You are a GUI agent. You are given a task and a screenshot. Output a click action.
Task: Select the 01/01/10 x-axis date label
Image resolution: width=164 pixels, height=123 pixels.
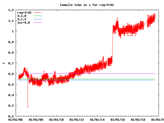coord(56,119)
